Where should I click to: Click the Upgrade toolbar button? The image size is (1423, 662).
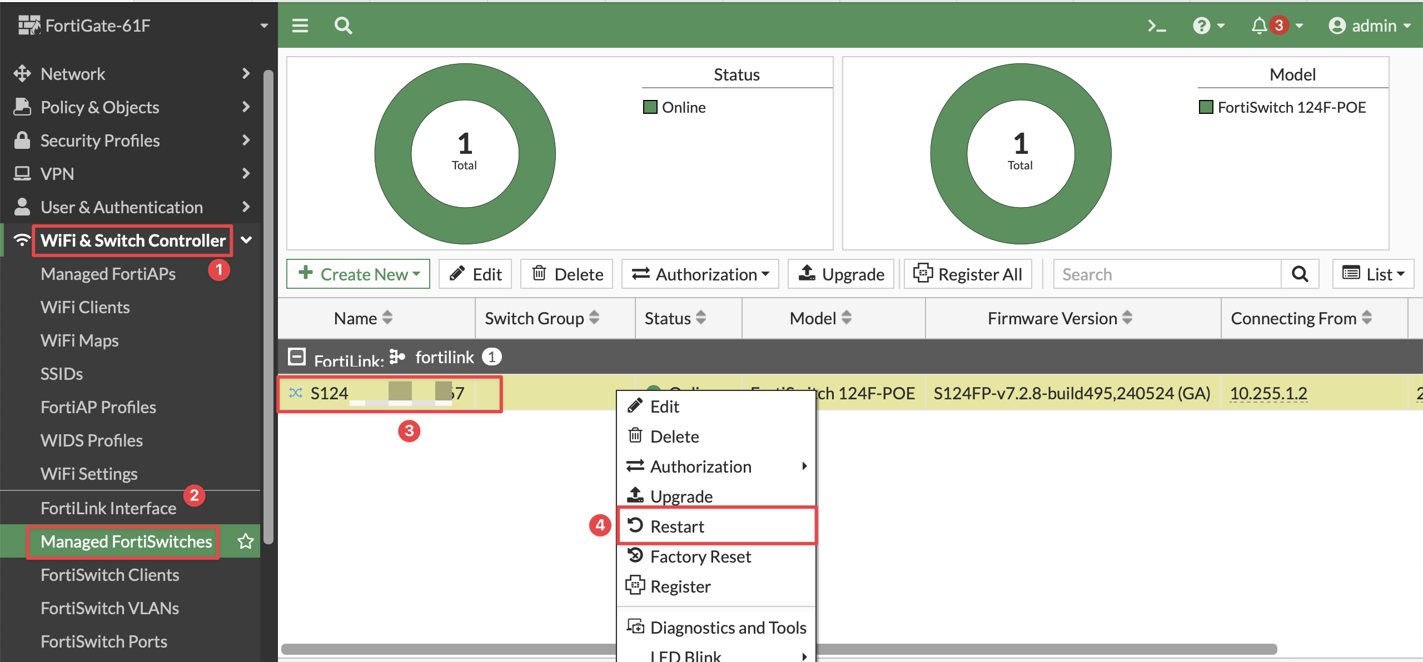(841, 274)
